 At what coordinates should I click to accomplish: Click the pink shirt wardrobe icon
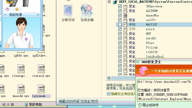[7, 9]
